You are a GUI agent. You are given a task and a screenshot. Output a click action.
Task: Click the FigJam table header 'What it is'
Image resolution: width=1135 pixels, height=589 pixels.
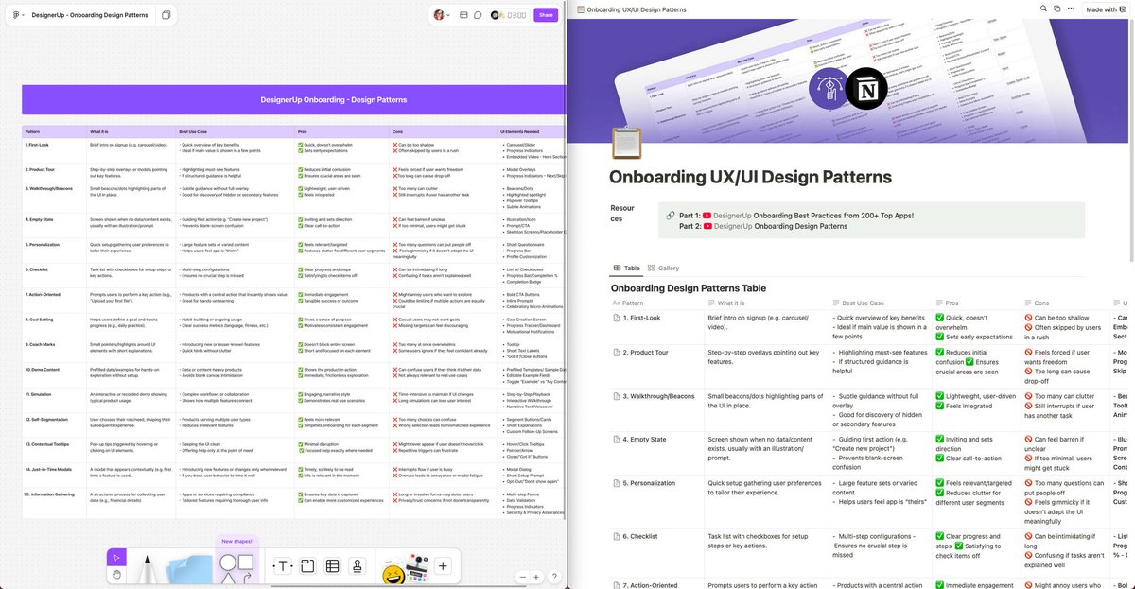[x=101, y=131]
